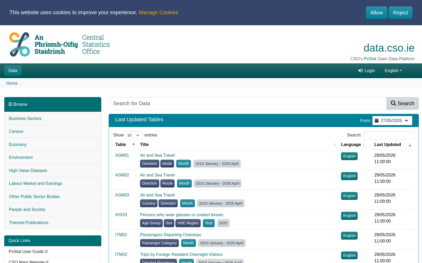Click the Route tag in ASM02 row
Screen dimensions: 422x263
click(167, 183)
